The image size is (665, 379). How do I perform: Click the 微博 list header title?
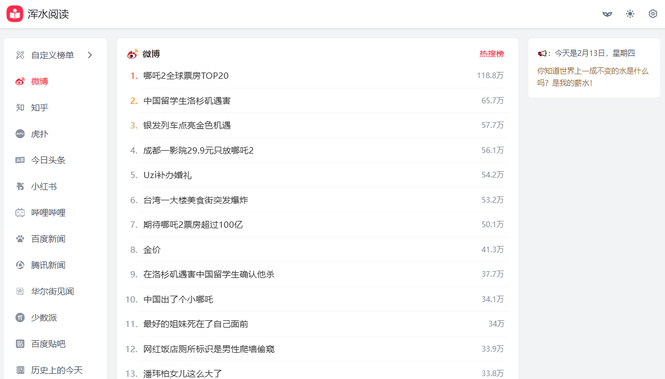(x=151, y=54)
